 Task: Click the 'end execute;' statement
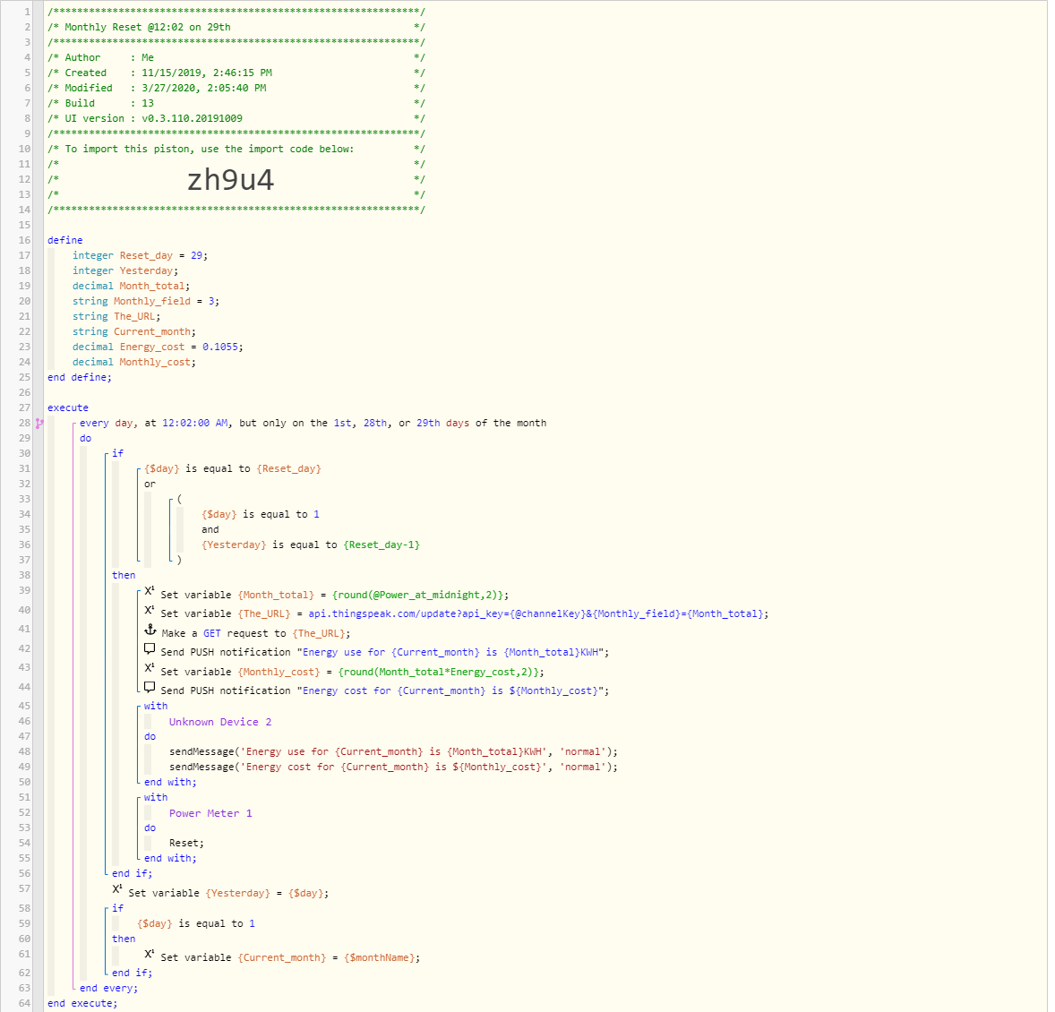82,1004
